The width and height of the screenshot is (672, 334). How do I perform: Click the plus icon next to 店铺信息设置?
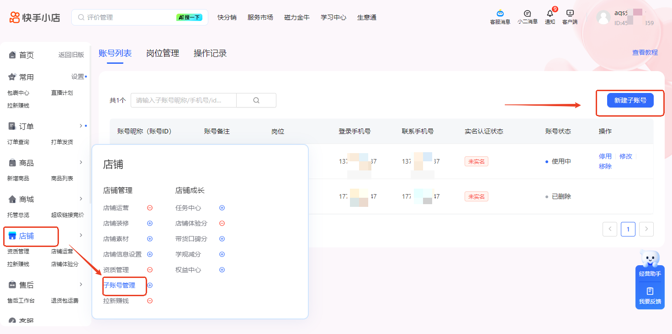[150, 254]
